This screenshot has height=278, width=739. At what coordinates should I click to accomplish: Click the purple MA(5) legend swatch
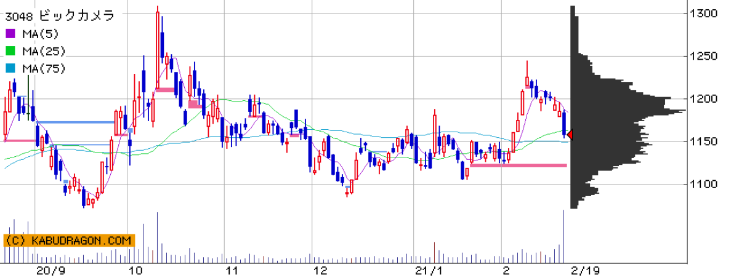(10, 33)
